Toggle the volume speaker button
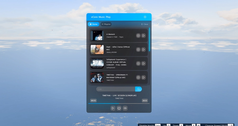Screen dimensions: 238x126 [x=125, y=108]
